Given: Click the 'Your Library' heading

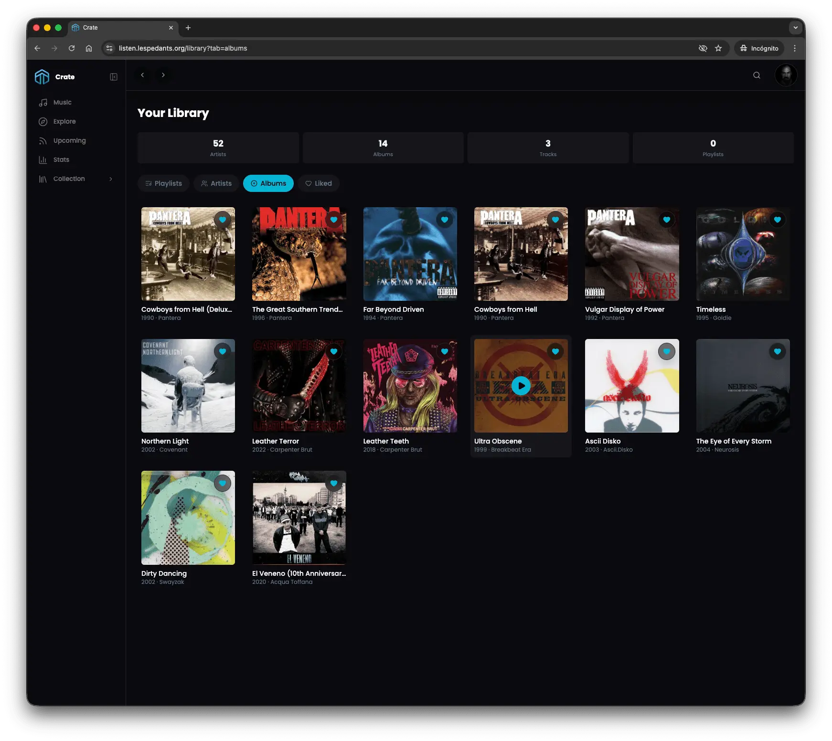Looking at the screenshot, I should point(173,113).
